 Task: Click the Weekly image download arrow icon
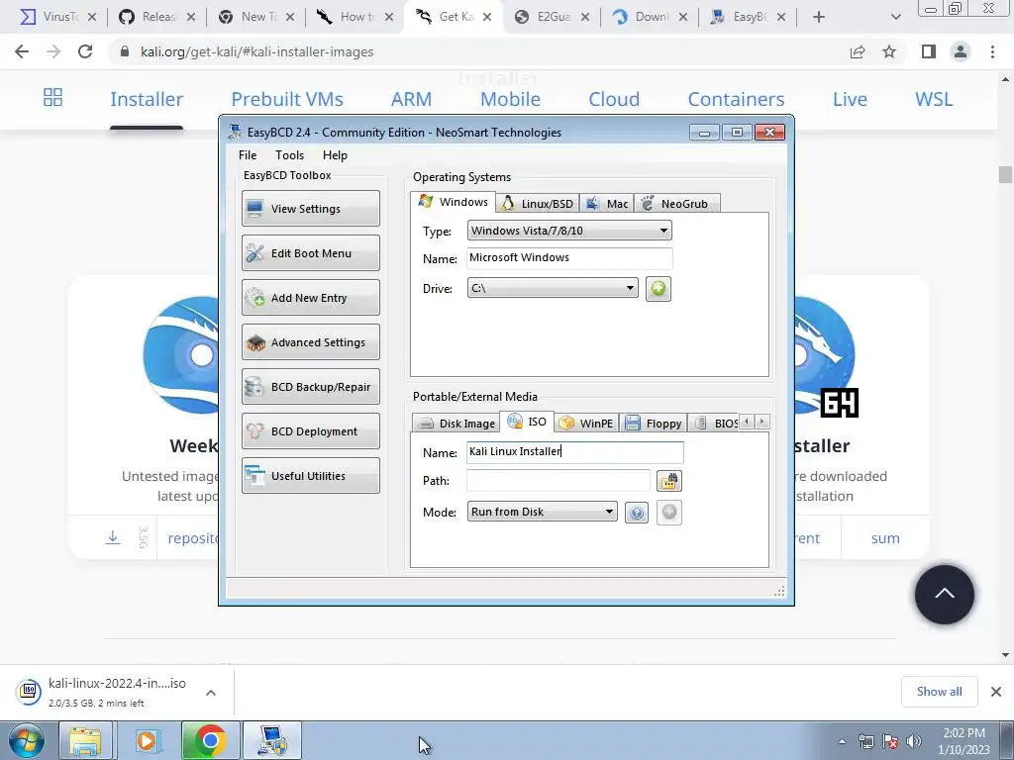tap(113, 537)
